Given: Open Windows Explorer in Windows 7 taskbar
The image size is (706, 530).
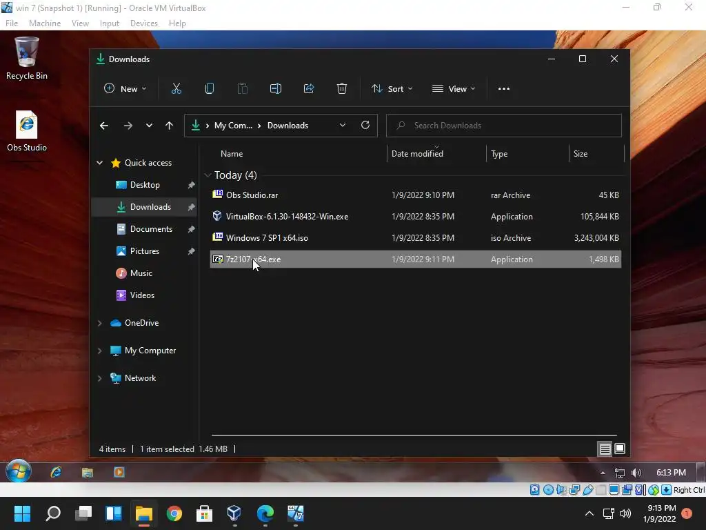Looking at the screenshot, I should pos(88,472).
